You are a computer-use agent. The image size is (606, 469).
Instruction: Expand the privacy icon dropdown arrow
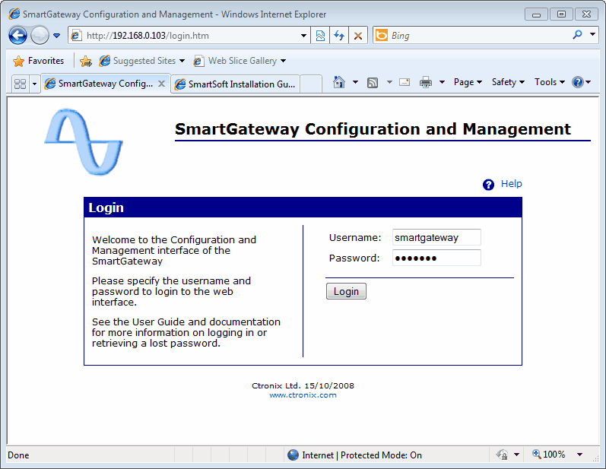[517, 455]
